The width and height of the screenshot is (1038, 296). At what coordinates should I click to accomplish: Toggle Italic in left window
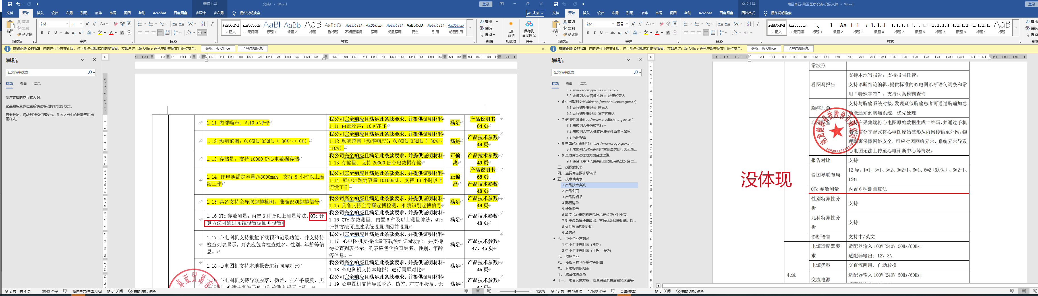(49, 33)
